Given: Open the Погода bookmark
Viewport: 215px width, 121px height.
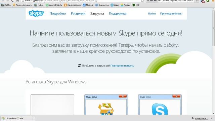Looking at the screenshot, I should (125, 5).
